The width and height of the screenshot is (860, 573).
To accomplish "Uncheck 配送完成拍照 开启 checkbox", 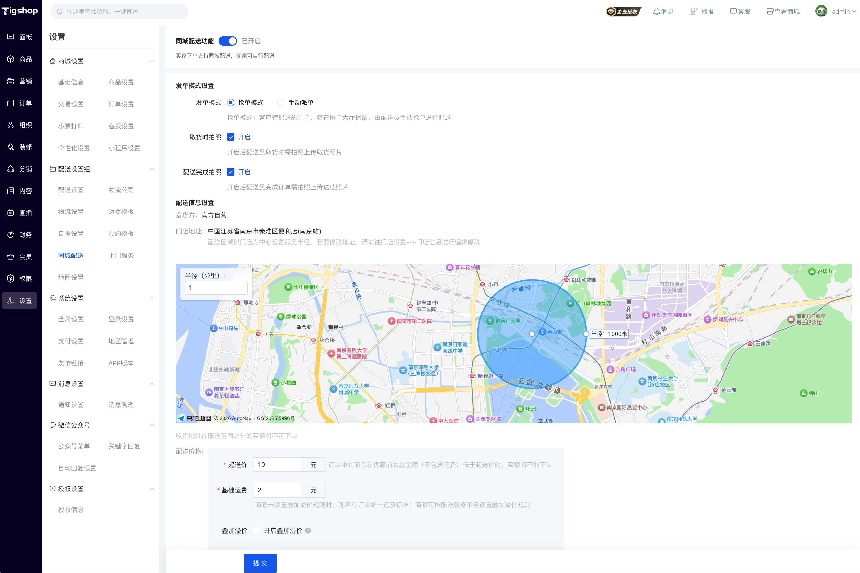I will pos(230,172).
